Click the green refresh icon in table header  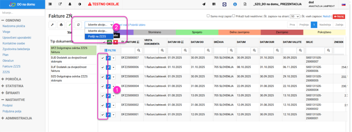(x=109, y=42)
